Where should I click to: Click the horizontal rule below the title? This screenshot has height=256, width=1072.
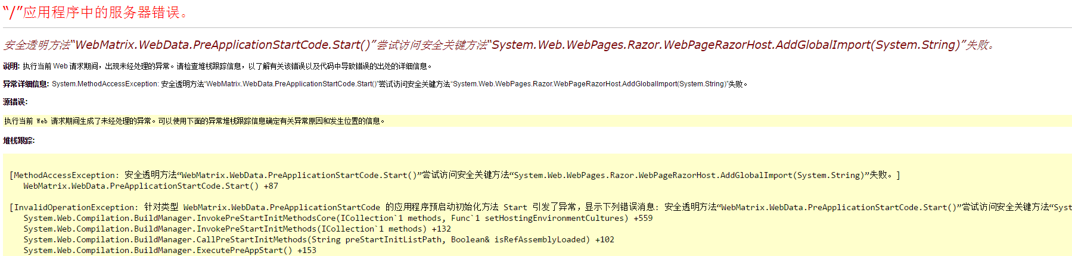pos(536,27)
